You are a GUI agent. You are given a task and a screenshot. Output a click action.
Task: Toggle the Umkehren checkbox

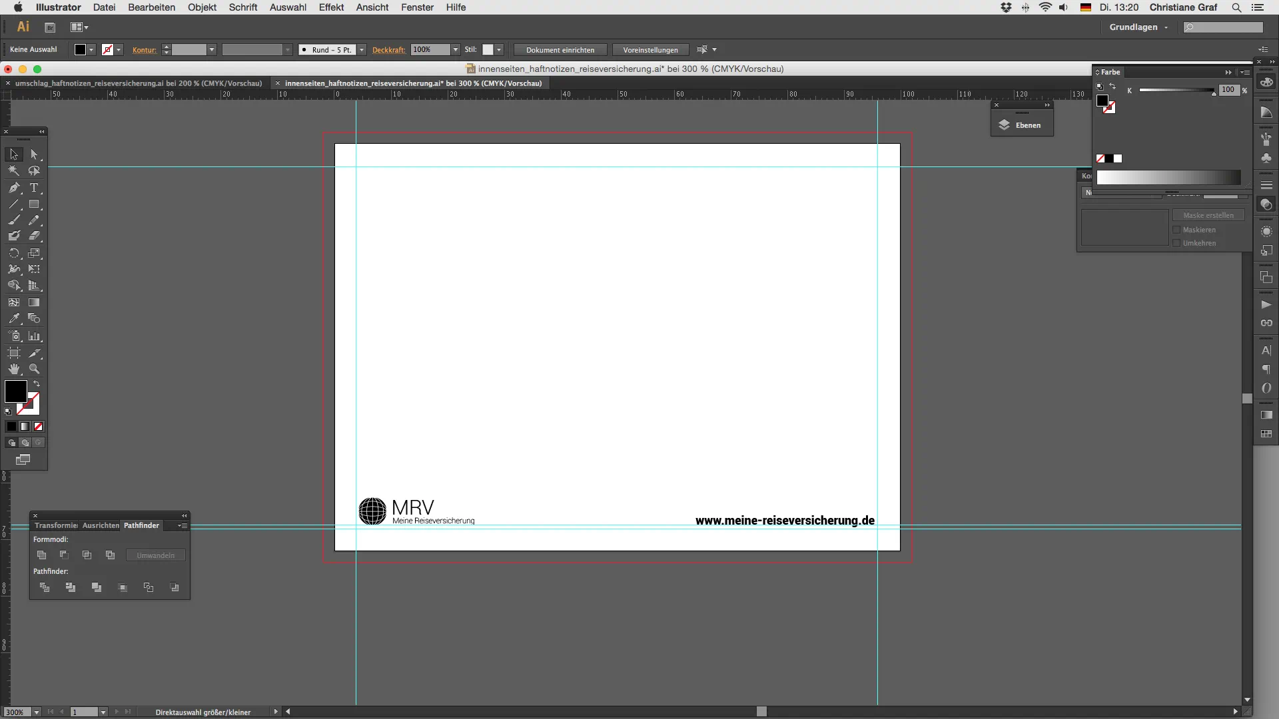pyautogui.click(x=1176, y=243)
